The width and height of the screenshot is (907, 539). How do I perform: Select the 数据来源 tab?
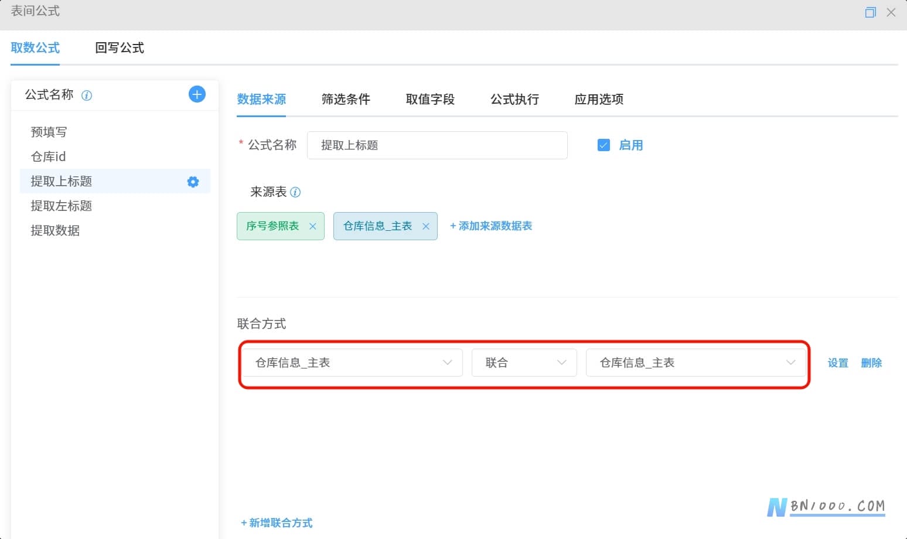261,100
